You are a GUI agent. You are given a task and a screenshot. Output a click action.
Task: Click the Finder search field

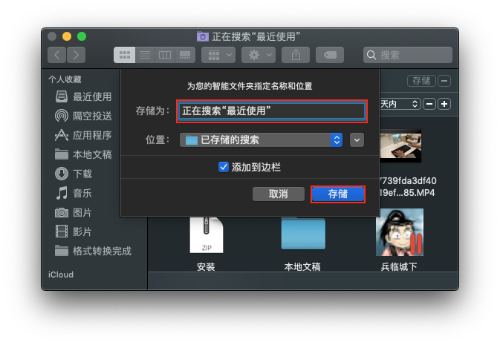point(409,55)
